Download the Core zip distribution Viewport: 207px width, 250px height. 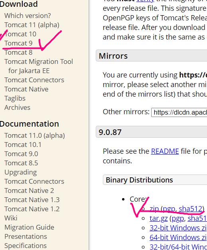[154, 209]
